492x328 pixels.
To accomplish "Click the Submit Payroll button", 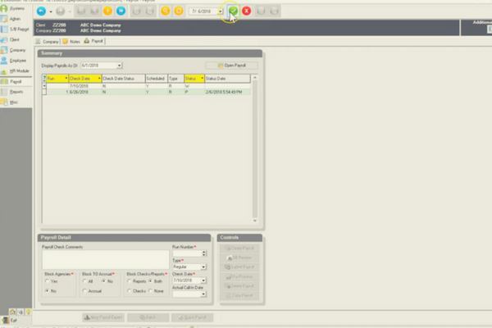I will click(239, 267).
